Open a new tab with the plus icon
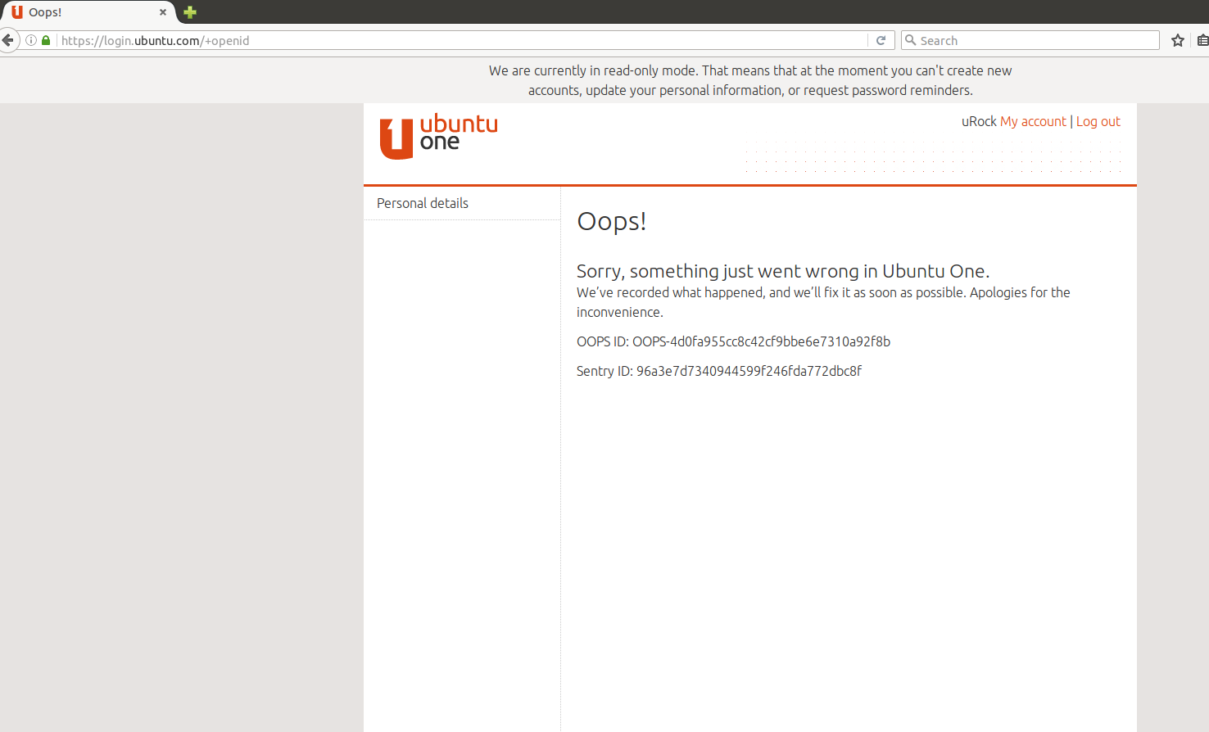This screenshot has height=732, width=1209. coord(190,12)
